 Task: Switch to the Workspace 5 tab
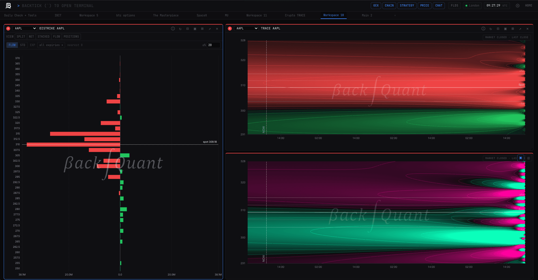pos(89,15)
